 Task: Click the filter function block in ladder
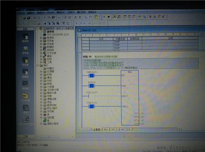(x=130, y=98)
